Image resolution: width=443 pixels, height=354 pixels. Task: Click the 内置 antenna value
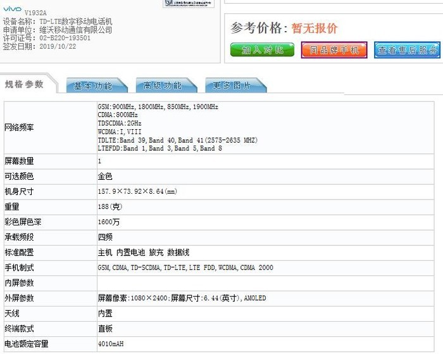pyautogui.click(x=105, y=313)
